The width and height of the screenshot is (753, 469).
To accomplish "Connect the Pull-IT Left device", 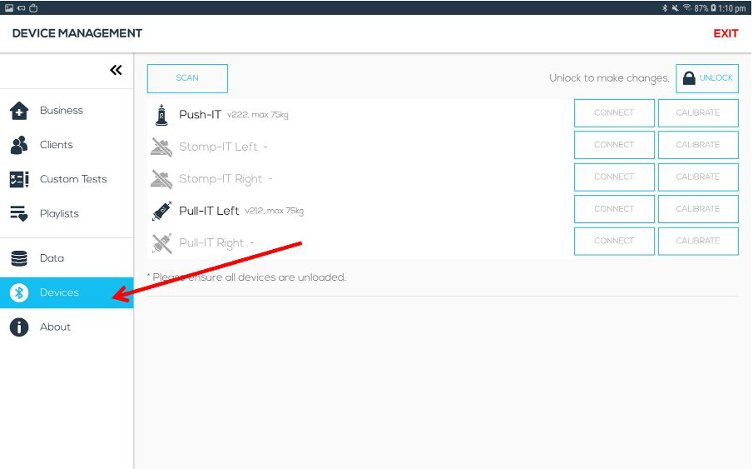I will [x=614, y=209].
